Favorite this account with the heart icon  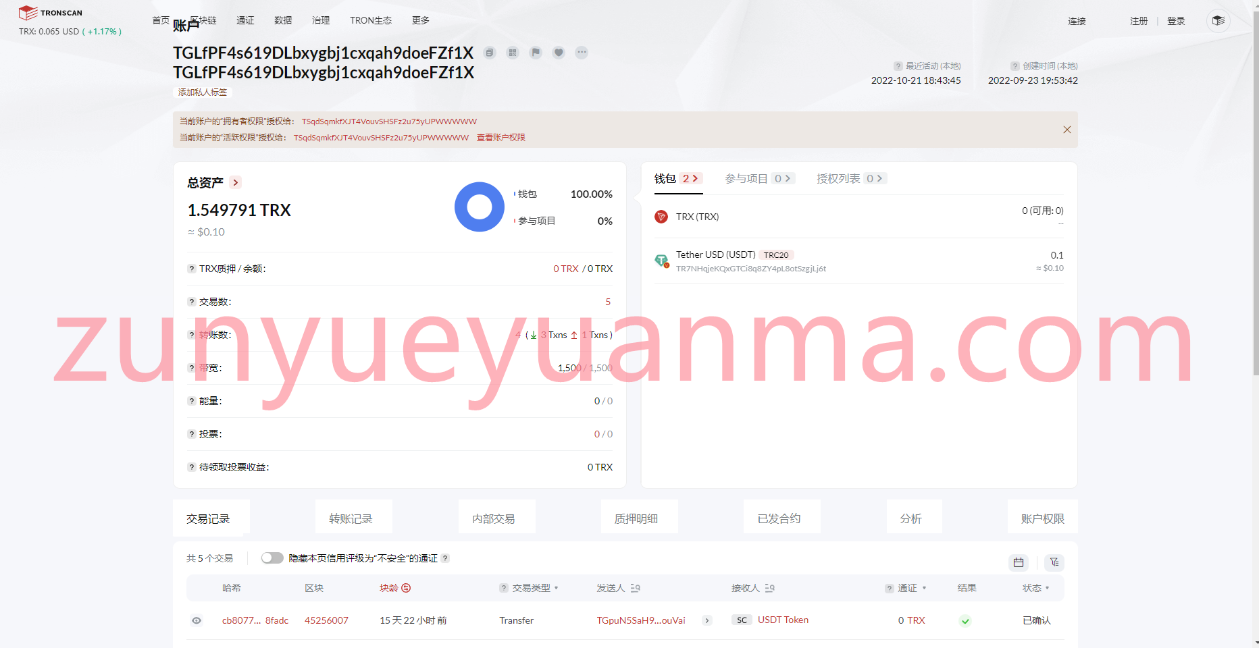pyautogui.click(x=559, y=53)
